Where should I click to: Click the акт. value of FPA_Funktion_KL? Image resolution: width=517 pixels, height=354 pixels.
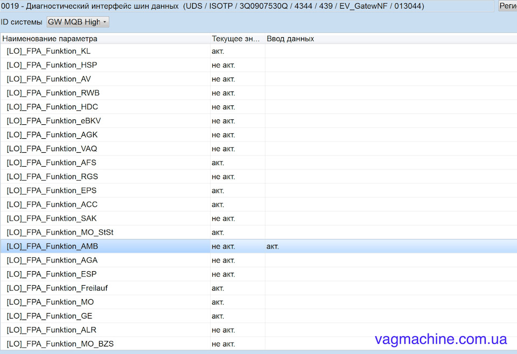(x=218, y=51)
